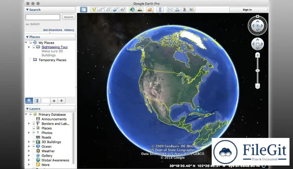The width and height of the screenshot is (293, 169).
Task: Expand the 3D Buildings layer node
Action: (x=29, y=142)
